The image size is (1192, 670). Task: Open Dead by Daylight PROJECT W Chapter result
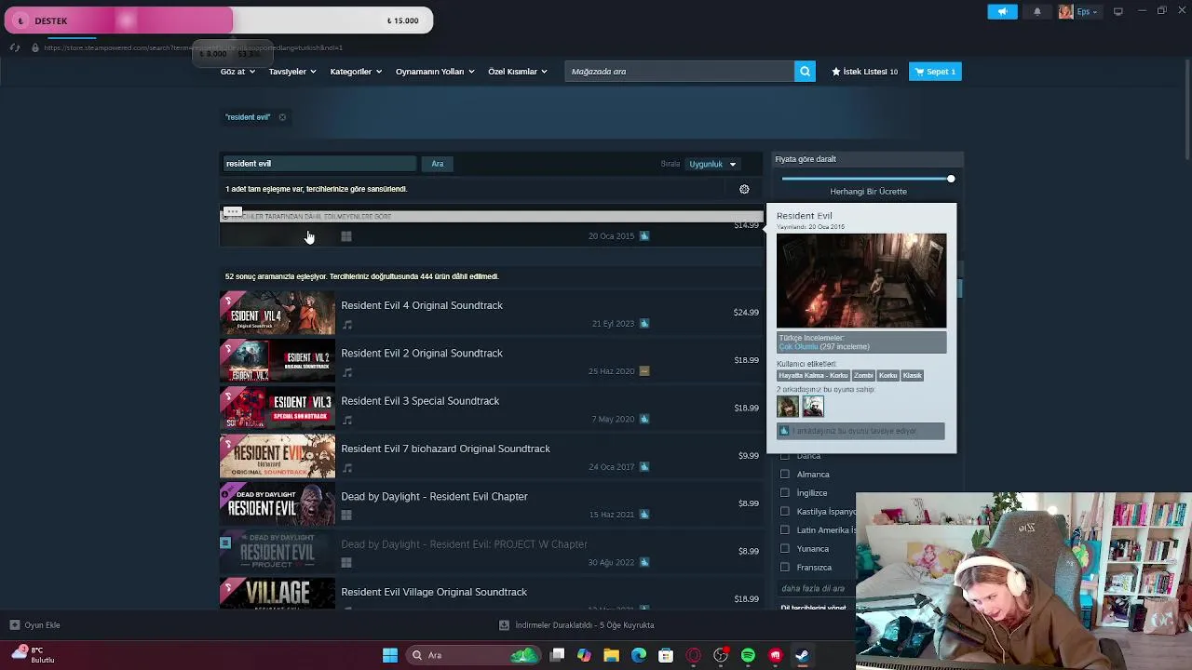pos(491,552)
